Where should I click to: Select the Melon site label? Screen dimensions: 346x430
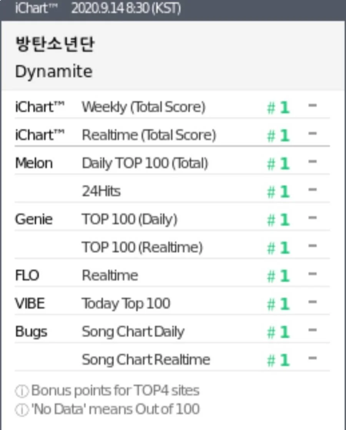34,163
